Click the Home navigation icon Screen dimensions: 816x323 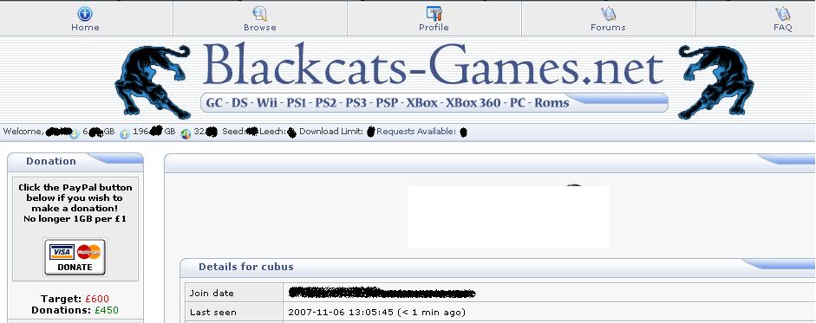(85, 14)
